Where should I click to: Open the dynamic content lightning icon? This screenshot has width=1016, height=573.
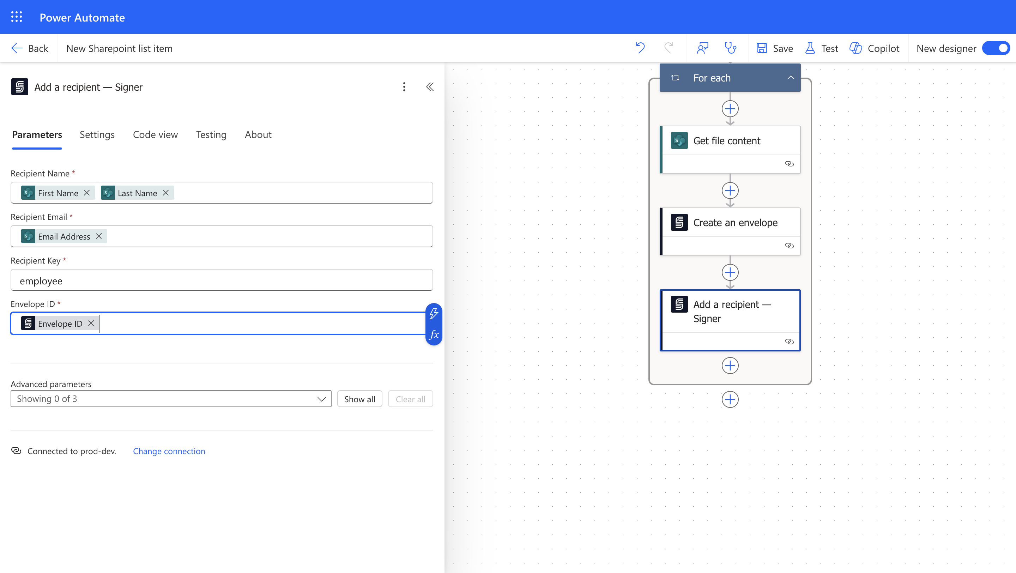coord(434,314)
